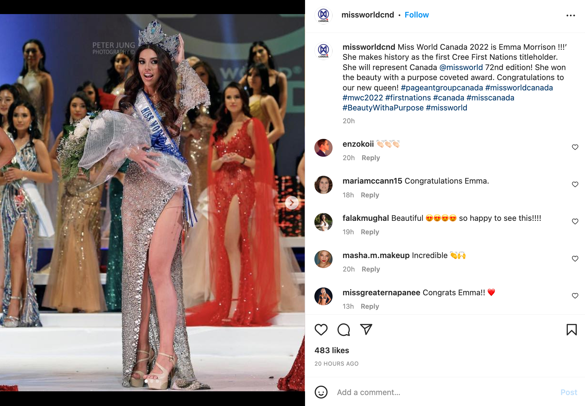
Task: Like mariamccann15's comment
Action: pyautogui.click(x=575, y=184)
